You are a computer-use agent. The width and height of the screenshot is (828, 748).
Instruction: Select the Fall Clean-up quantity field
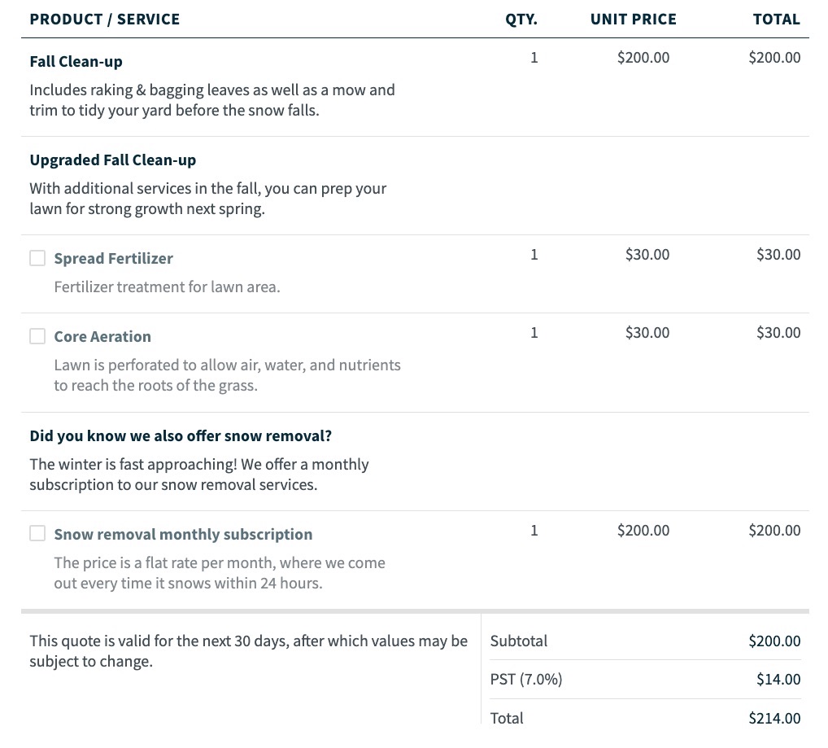coord(534,57)
